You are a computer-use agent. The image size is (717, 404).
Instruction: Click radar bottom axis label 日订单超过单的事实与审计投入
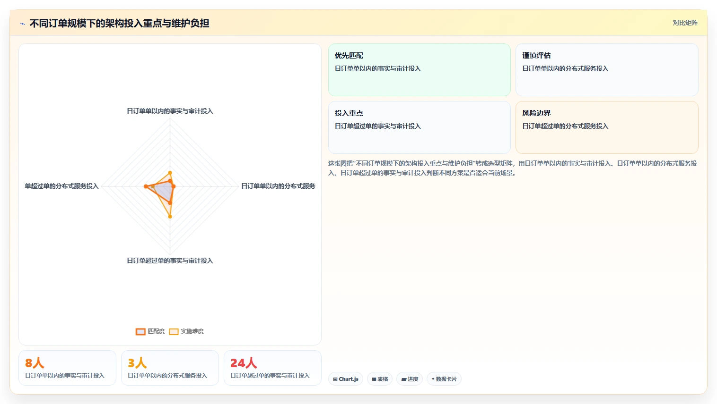point(170,261)
